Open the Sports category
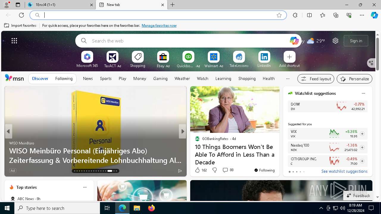 106,78
